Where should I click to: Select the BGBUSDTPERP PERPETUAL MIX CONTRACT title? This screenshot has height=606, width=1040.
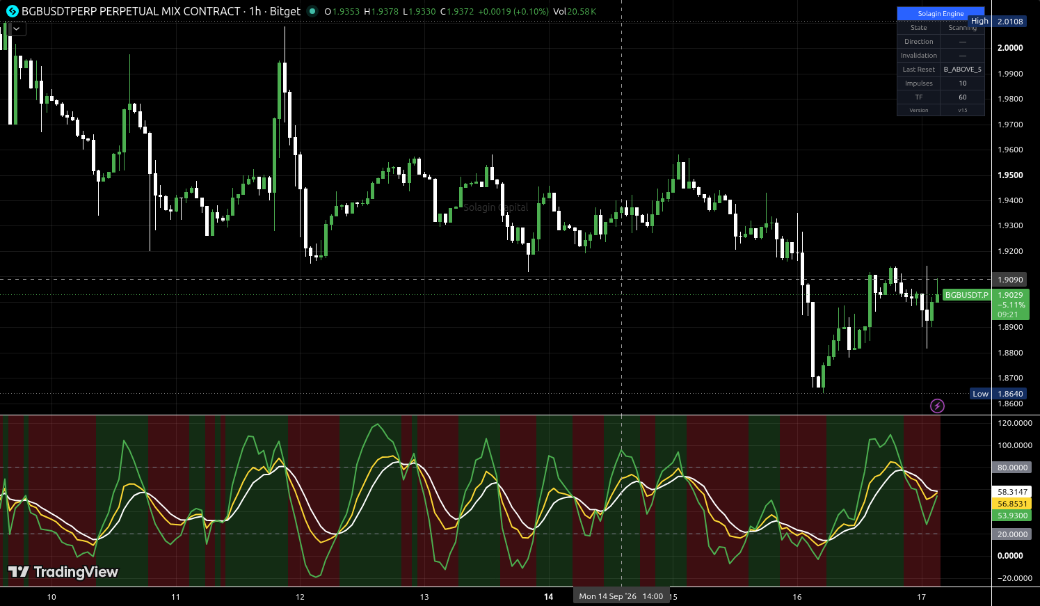pyautogui.click(x=131, y=11)
